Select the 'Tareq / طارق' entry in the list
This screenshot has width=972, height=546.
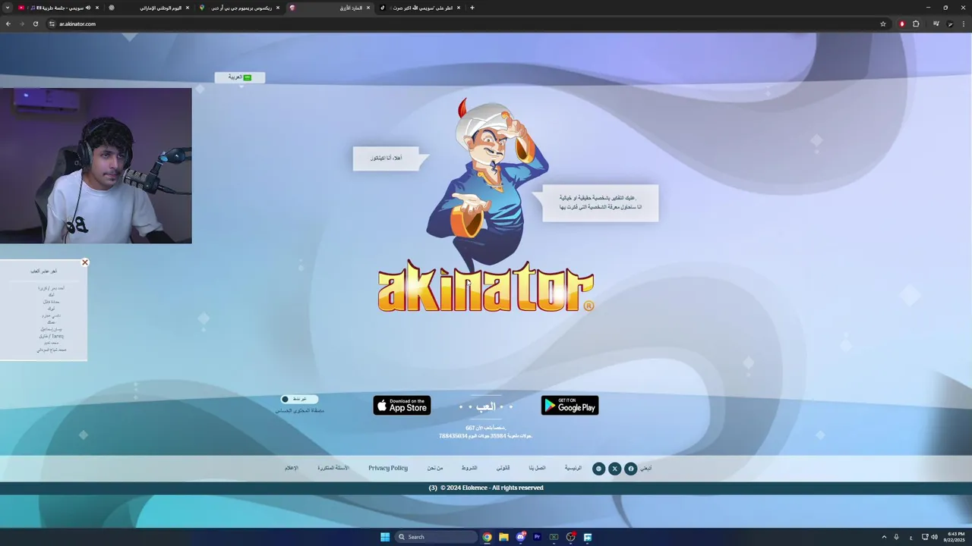52,336
